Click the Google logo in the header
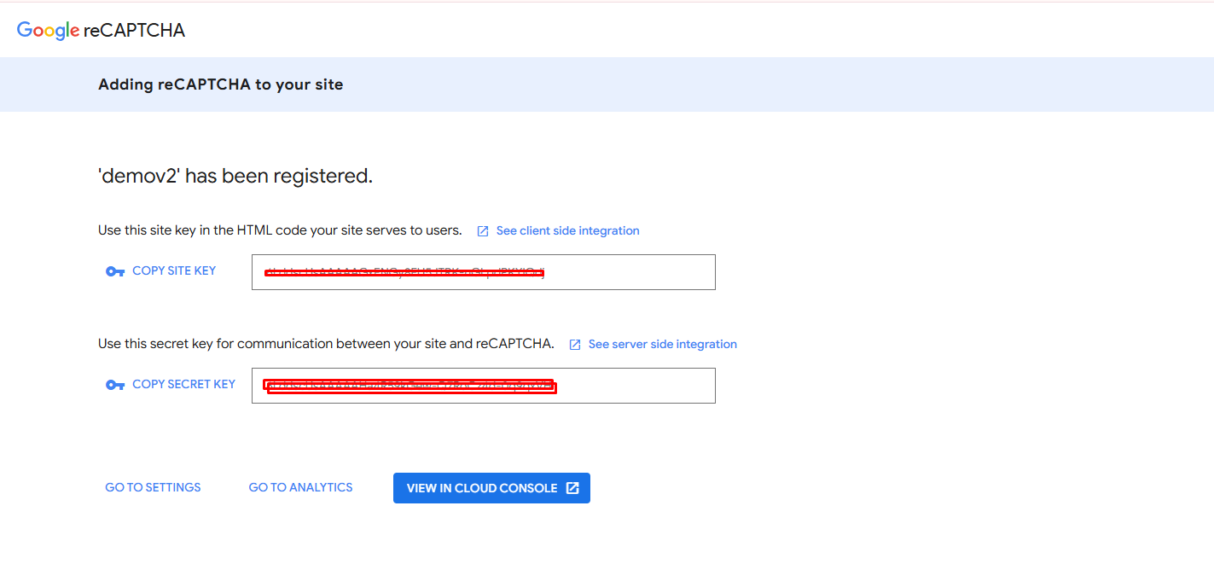The image size is (1214, 564). pyautogui.click(x=48, y=31)
